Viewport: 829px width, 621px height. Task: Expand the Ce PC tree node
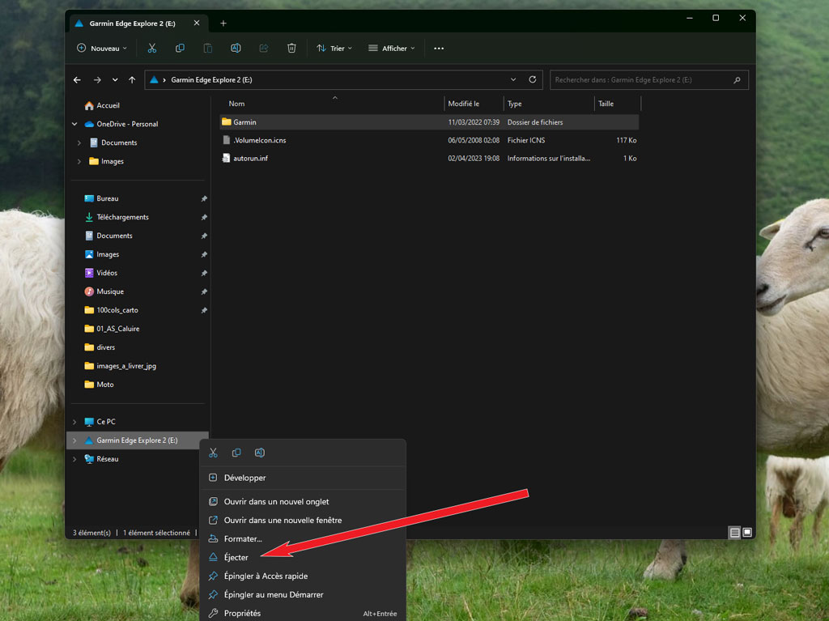(74, 422)
